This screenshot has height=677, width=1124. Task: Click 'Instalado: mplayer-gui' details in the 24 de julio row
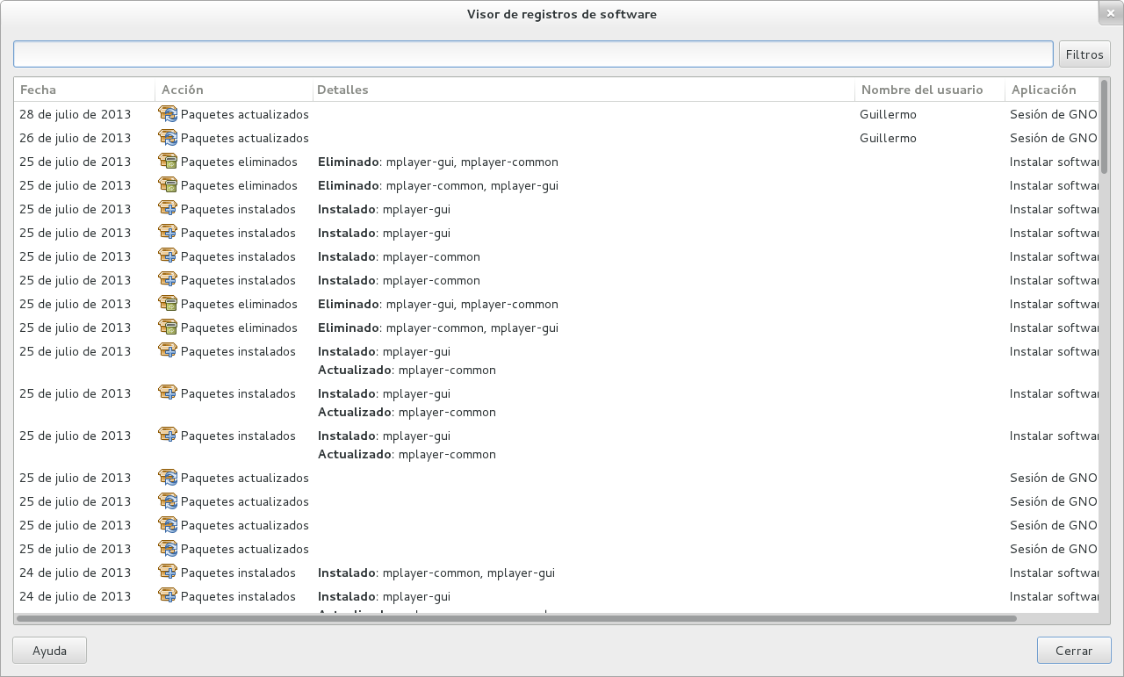pos(384,596)
